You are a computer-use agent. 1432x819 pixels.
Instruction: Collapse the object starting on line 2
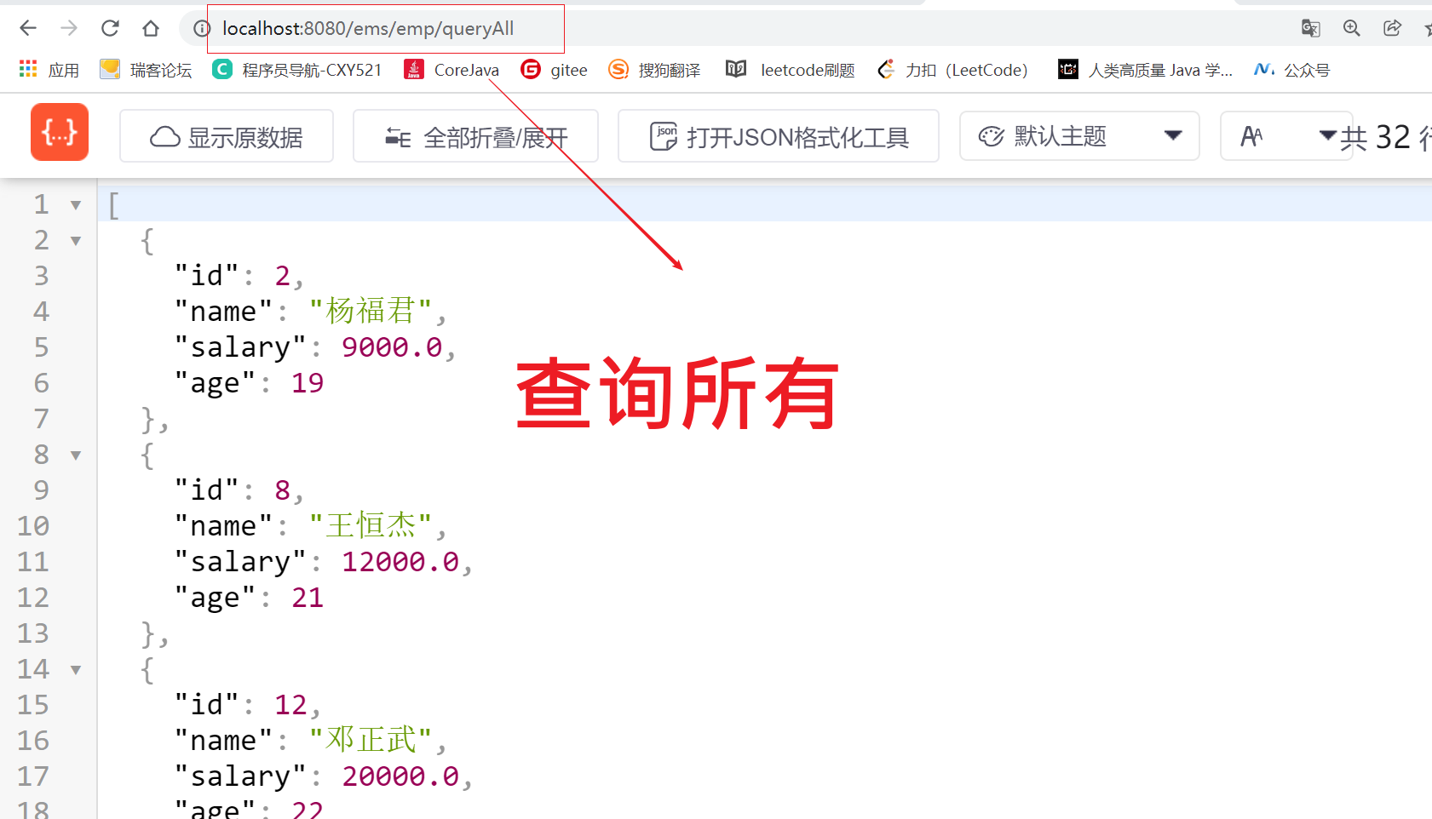click(76, 241)
